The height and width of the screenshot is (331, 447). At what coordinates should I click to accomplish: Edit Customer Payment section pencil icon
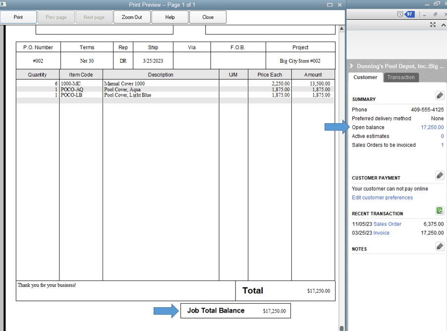(440, 175)
